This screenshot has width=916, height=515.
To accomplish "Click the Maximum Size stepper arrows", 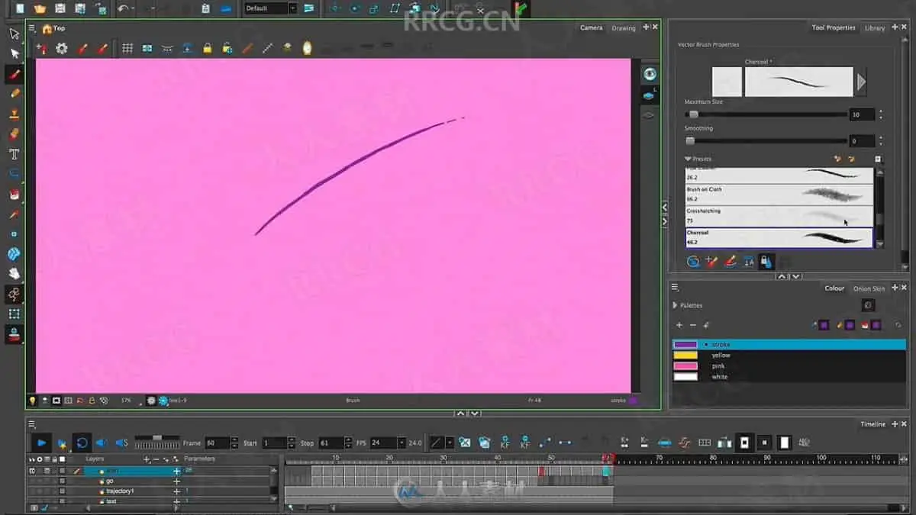I will (880, 114).
